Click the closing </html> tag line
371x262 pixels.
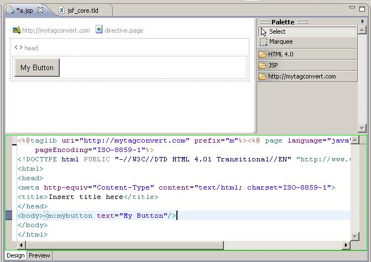click(33, 234)
